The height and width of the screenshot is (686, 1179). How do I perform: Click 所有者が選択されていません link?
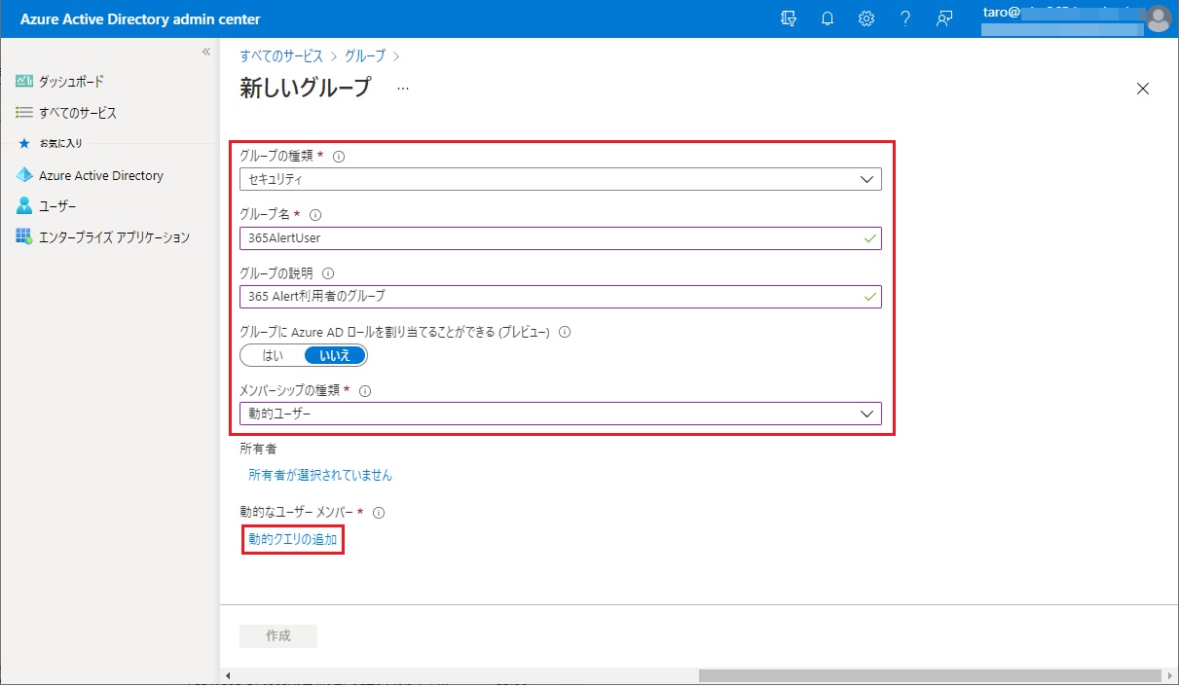(x=320, y=476)
